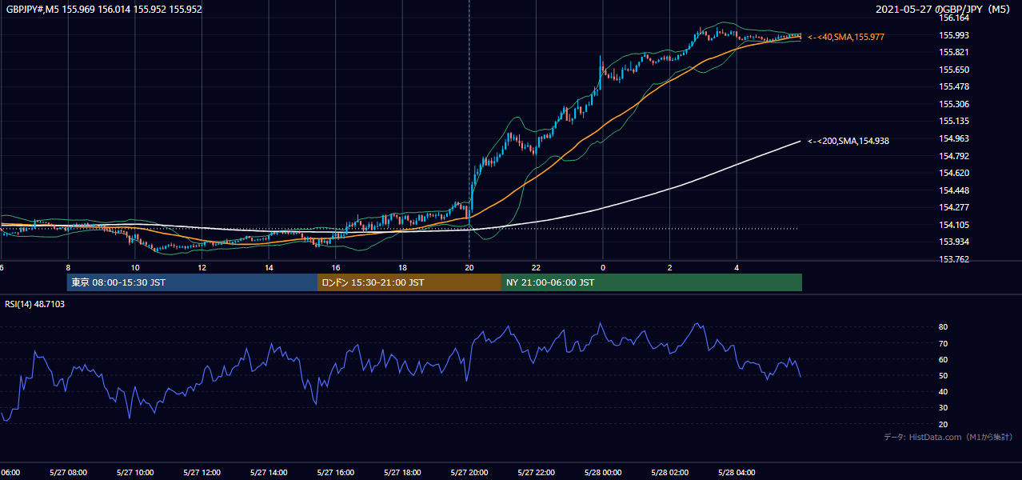
Task: Click the 5/28 04:00 time axis label
Action: coord(737,472)
